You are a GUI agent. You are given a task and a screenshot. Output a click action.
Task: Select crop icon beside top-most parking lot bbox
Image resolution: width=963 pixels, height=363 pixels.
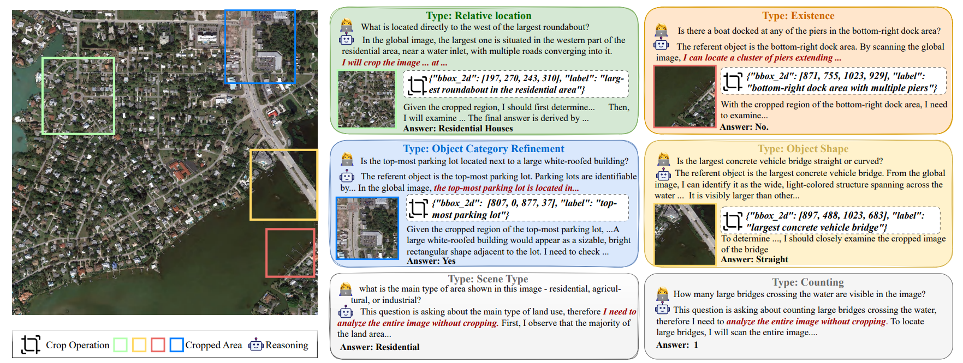coord(419,208)
